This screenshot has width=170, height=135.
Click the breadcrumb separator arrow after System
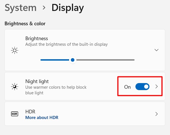tap(44, 8)
